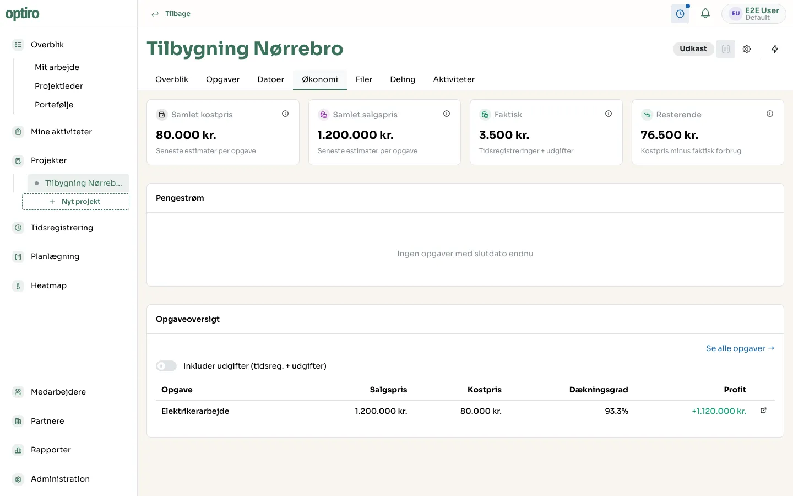
Task: Click the Partnere building icon
Action: (x=18, y=421)
